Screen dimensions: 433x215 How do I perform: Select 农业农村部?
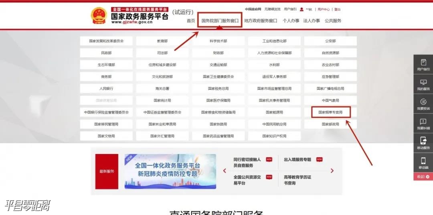click(330, 65)
